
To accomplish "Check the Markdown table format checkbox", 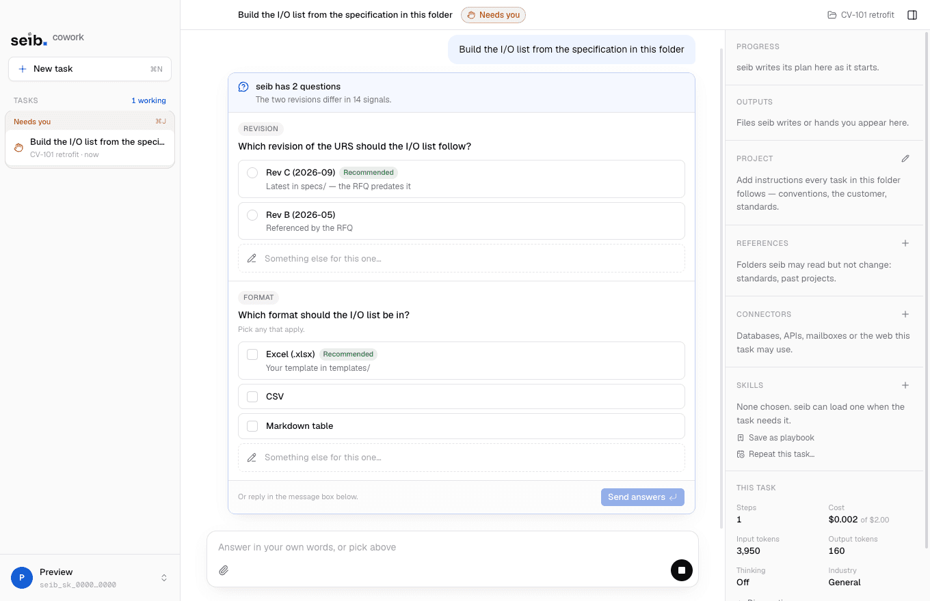I will coord(252,426).
